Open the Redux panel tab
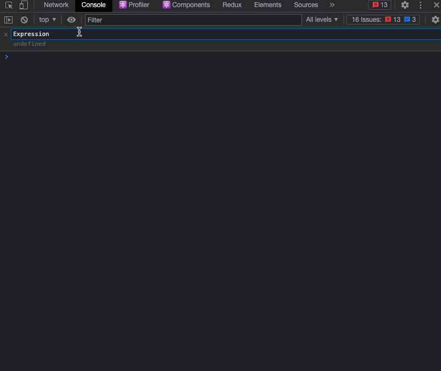 tap(232, 5)
